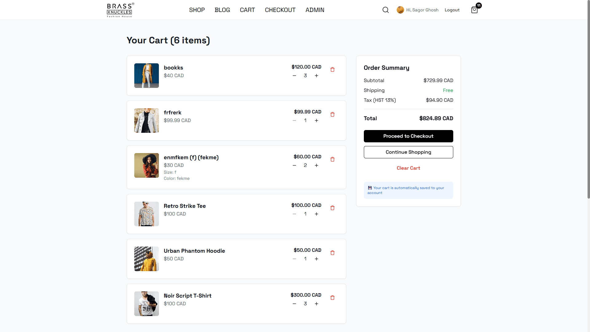The height and width of the screenshot is (332, 590).
Task: Navigate to BLOG page
Action: 222,10
